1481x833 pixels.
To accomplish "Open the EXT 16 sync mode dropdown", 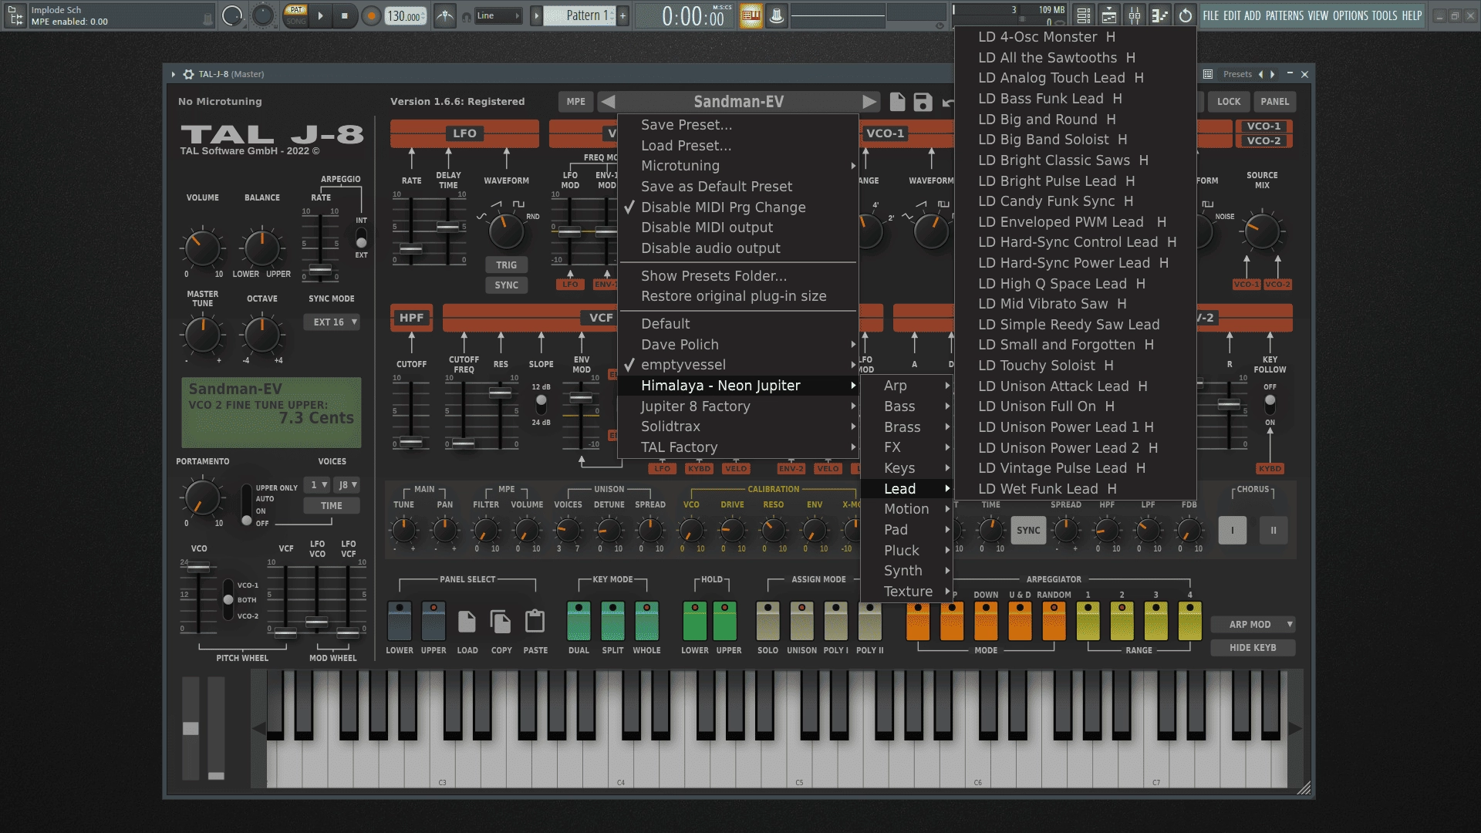I will tap(333, 322).
